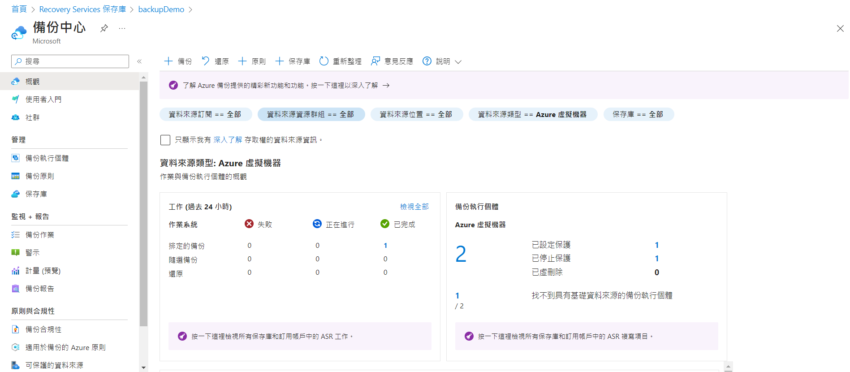Close the 備份中心 blade
Viewport: 850px width, 372px height.
pos(840,29)
